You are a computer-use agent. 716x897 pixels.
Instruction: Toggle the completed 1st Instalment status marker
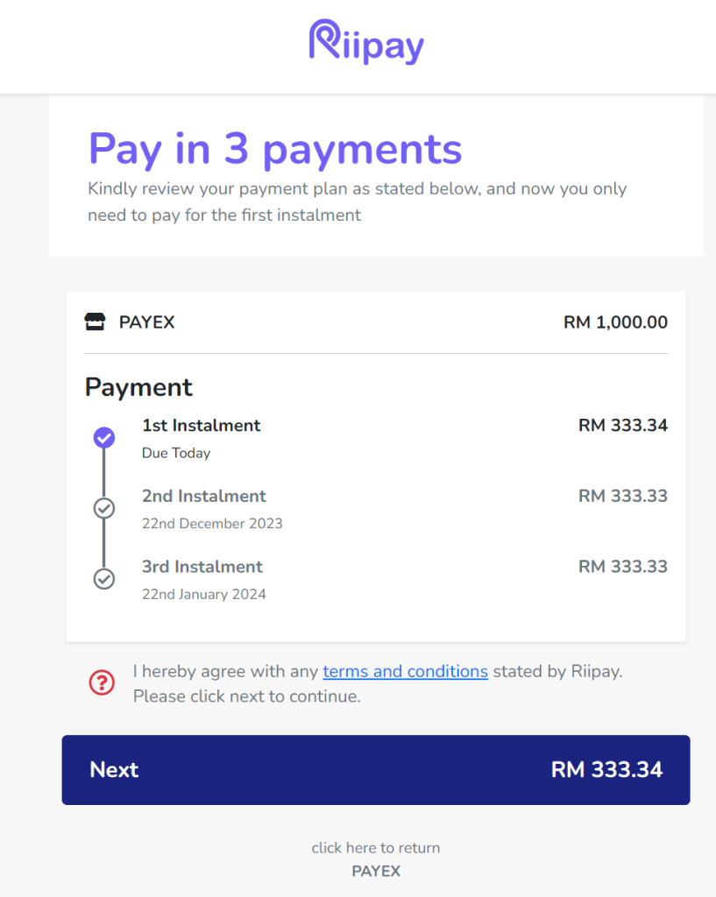click(104, 437)
